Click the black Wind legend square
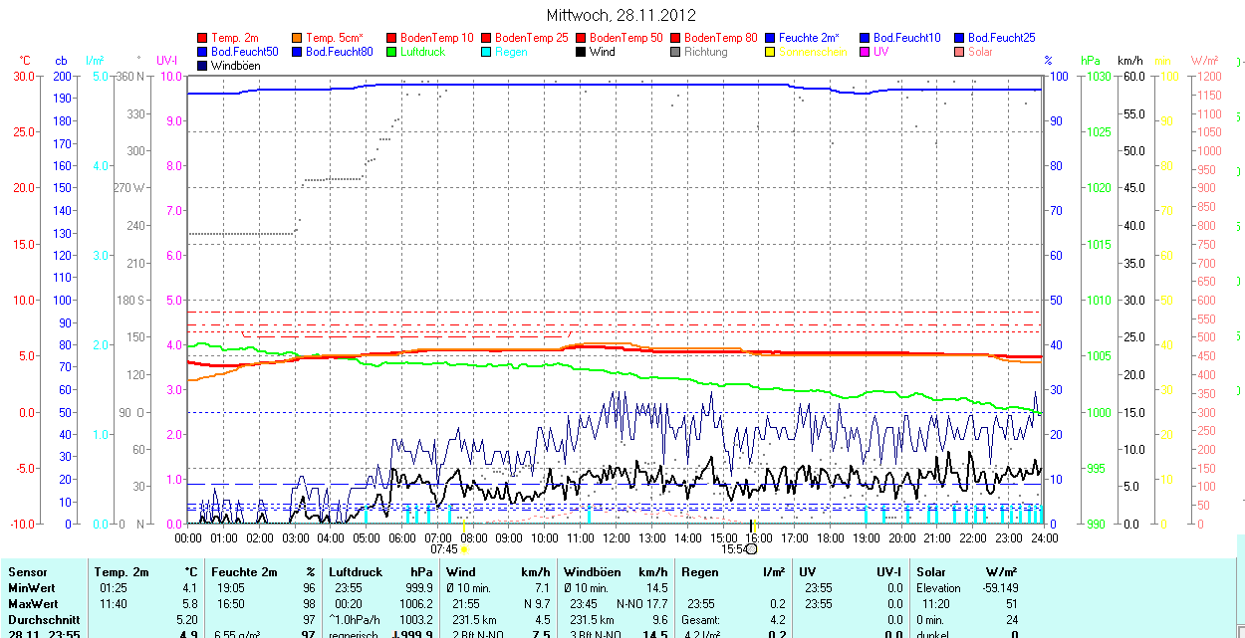The width and height of the screenshot is (1245, 638). point(582,52)
